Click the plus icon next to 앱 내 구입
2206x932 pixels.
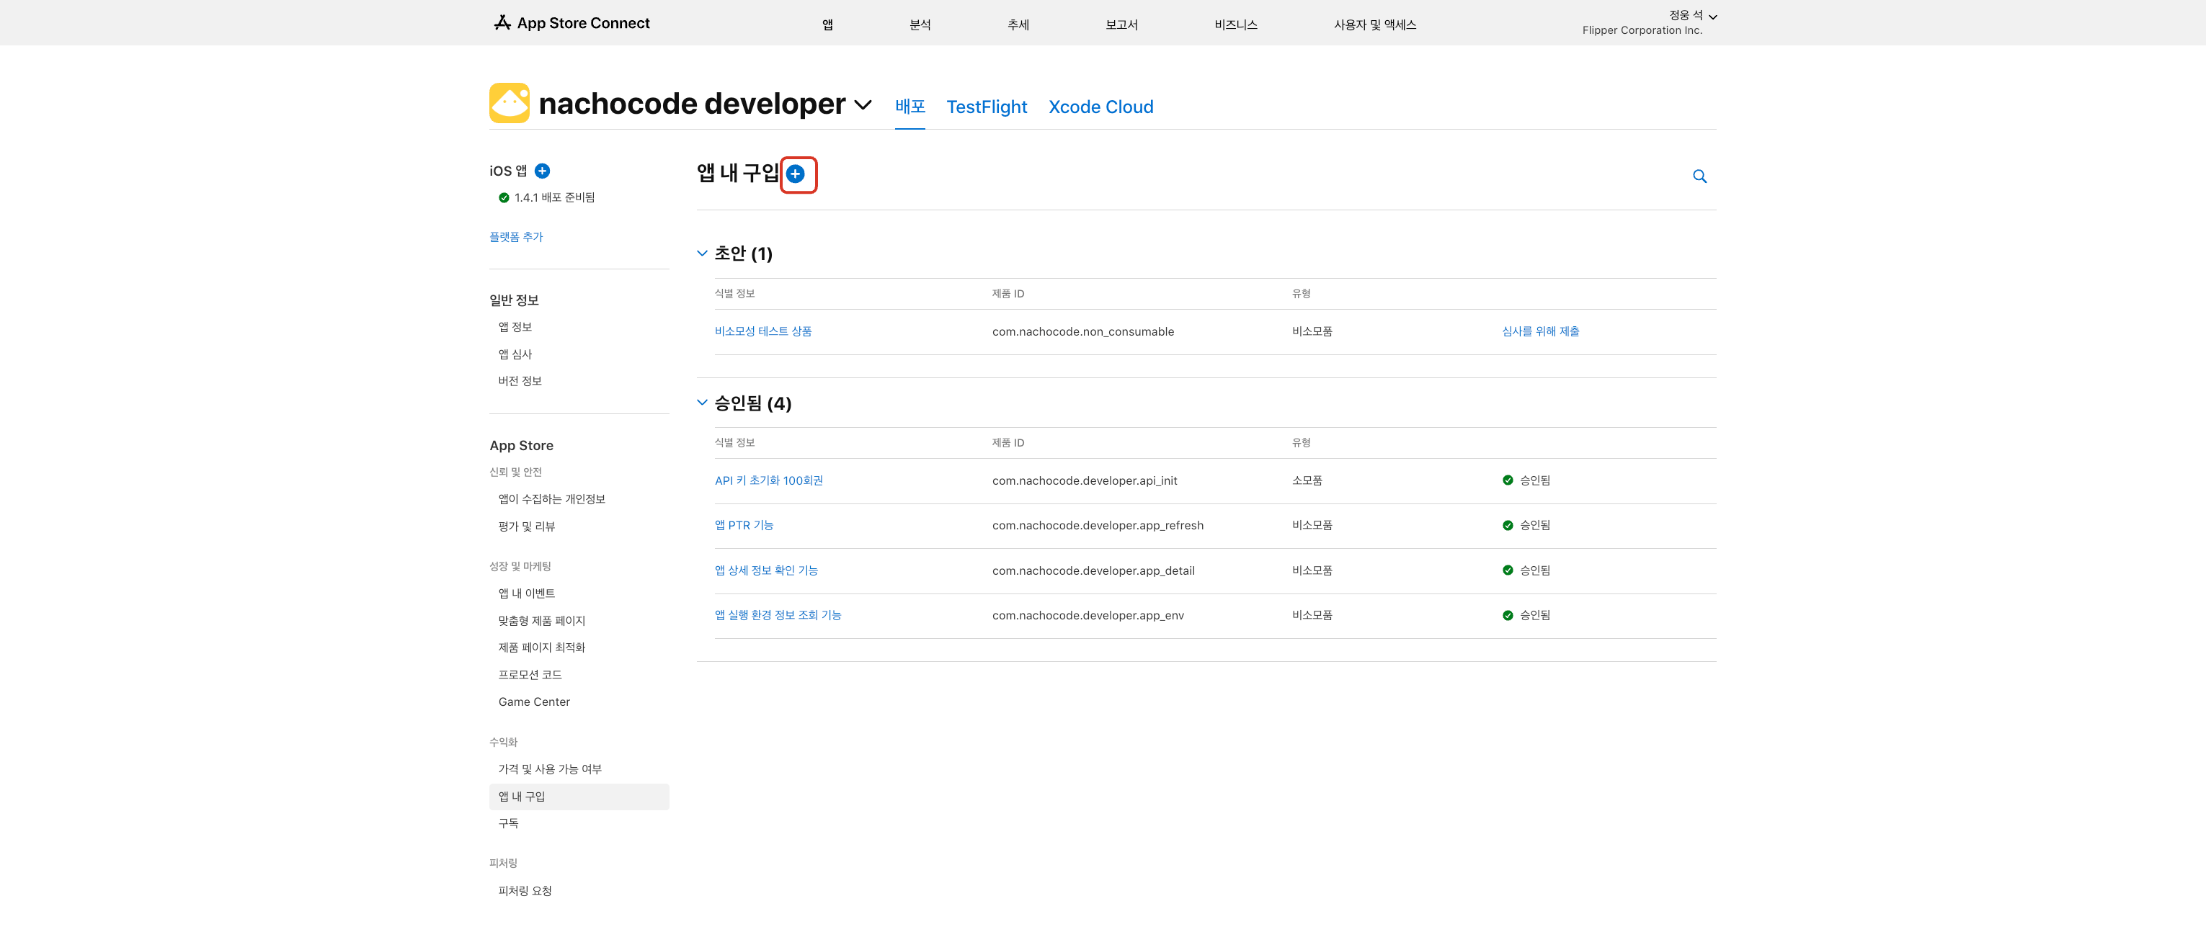tap(795, 174)
